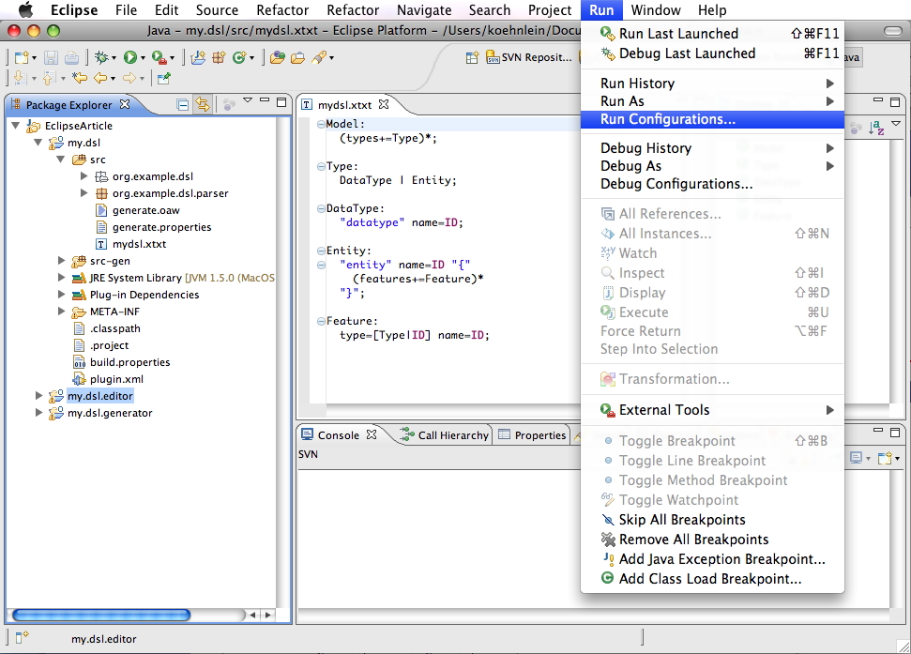Open the Navigate menu in menu bar
The height and width of the screenshot is (654, 911).
424,10
